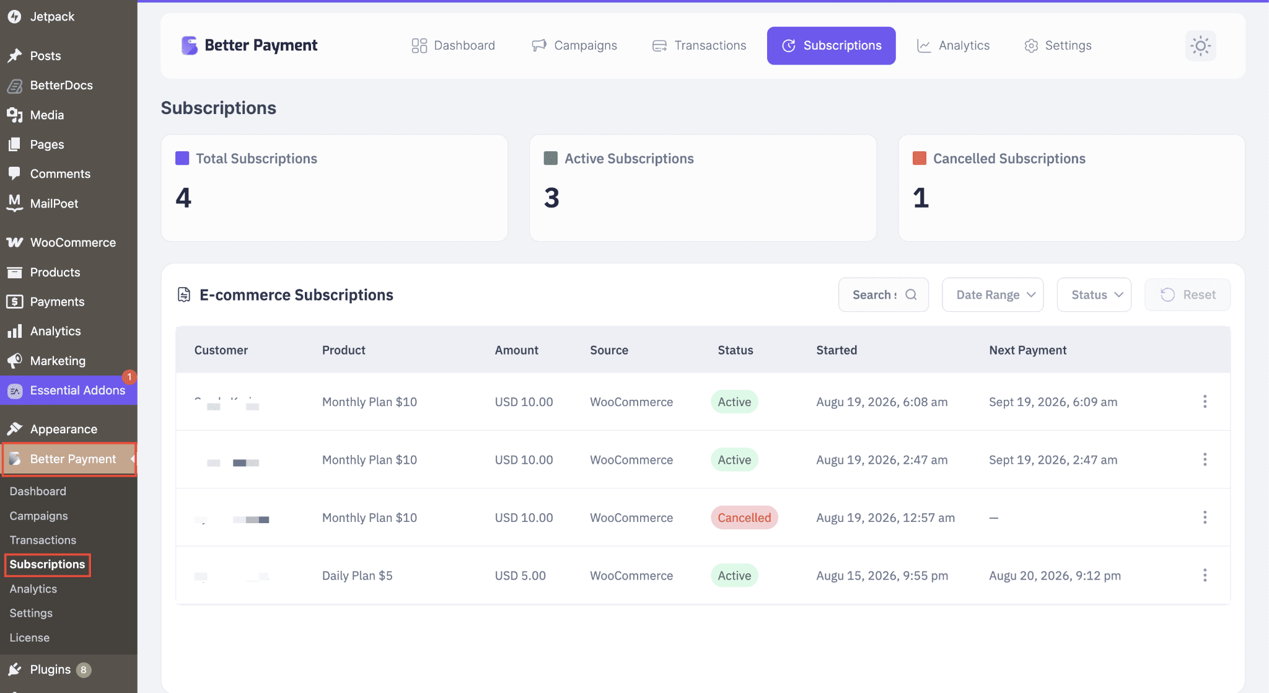Click the WooCommerce W icon
The image size is (1269, 693).
(15, 242)
